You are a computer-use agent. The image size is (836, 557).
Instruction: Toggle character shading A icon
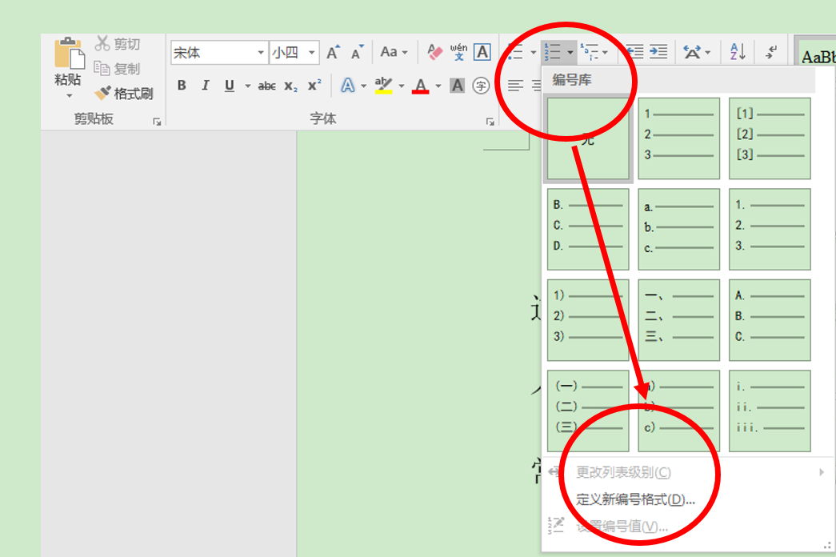coord(458,86)
